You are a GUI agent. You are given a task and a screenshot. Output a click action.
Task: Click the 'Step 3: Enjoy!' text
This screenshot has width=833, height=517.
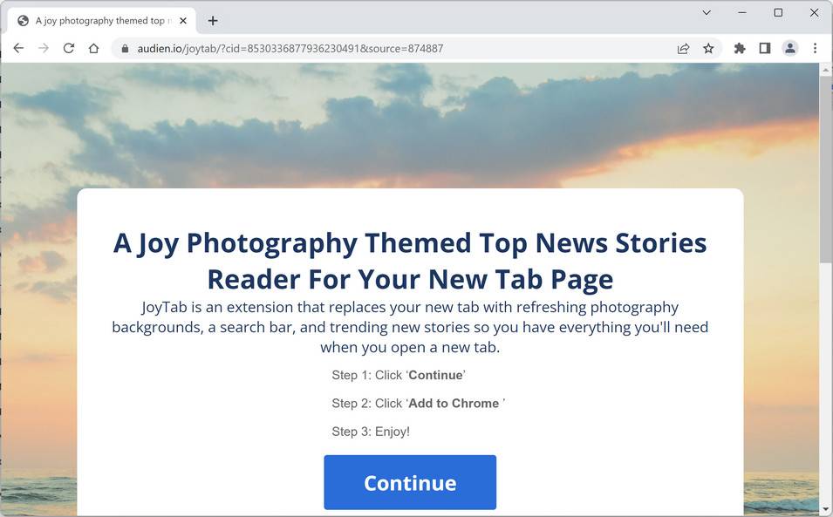371,432
